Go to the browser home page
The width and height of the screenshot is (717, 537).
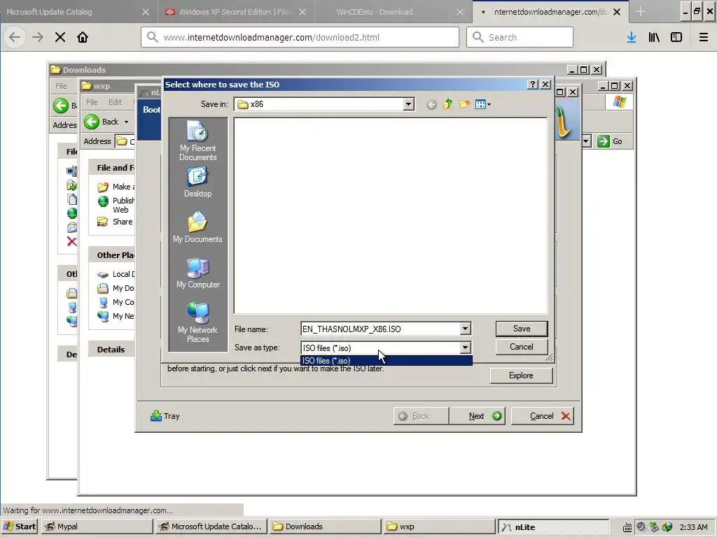[83, 37]
